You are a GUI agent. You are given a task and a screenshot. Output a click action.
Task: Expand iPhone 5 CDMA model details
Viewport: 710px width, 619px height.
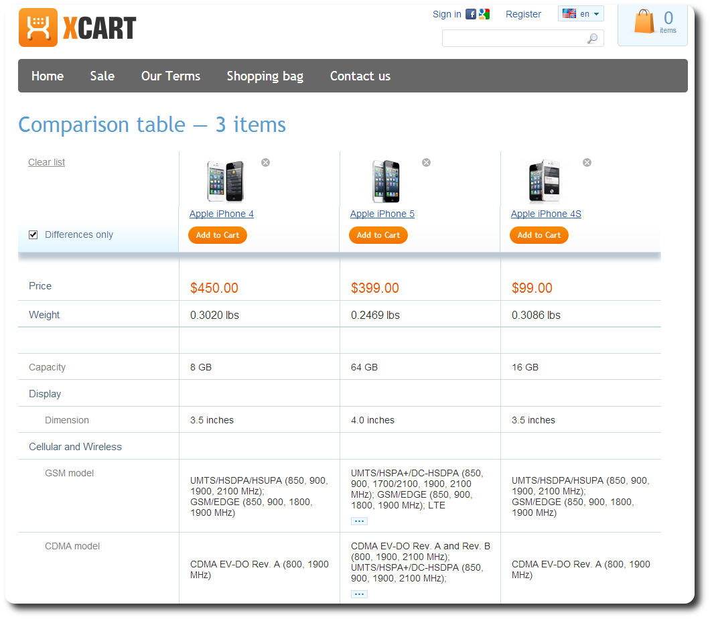click(359, 594)
